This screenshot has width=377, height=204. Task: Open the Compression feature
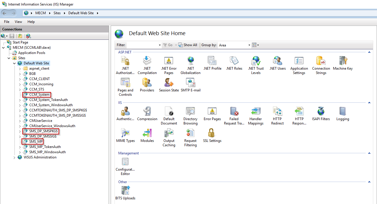[x=147, y=114]
